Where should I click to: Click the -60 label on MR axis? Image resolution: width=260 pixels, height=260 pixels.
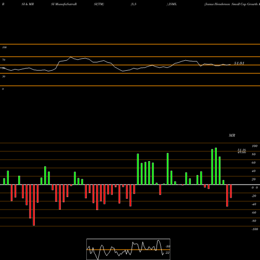click(x=254, y=213)
